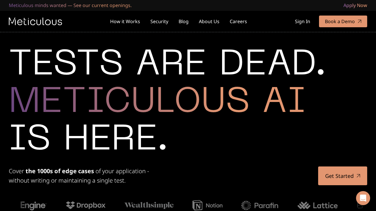
Task: Click the Sign In link
Action: 302,21
